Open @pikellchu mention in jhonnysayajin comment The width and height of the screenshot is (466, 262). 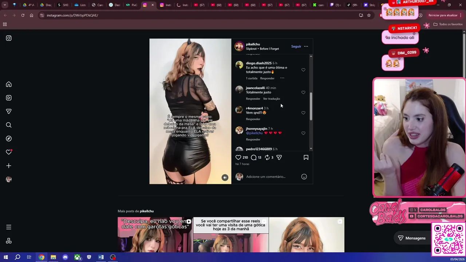pyautogui.click(x=254, y=133)
